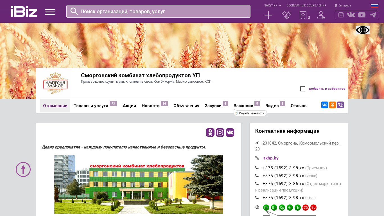The image size is (384, 216).
Task: Click the address text 231042, Сморгонь
Action: [x=298, y=146]
